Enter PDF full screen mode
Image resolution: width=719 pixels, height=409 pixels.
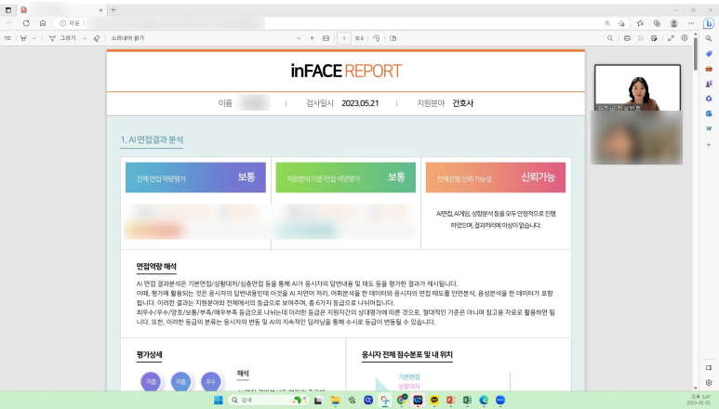click(x=671, y=38)
